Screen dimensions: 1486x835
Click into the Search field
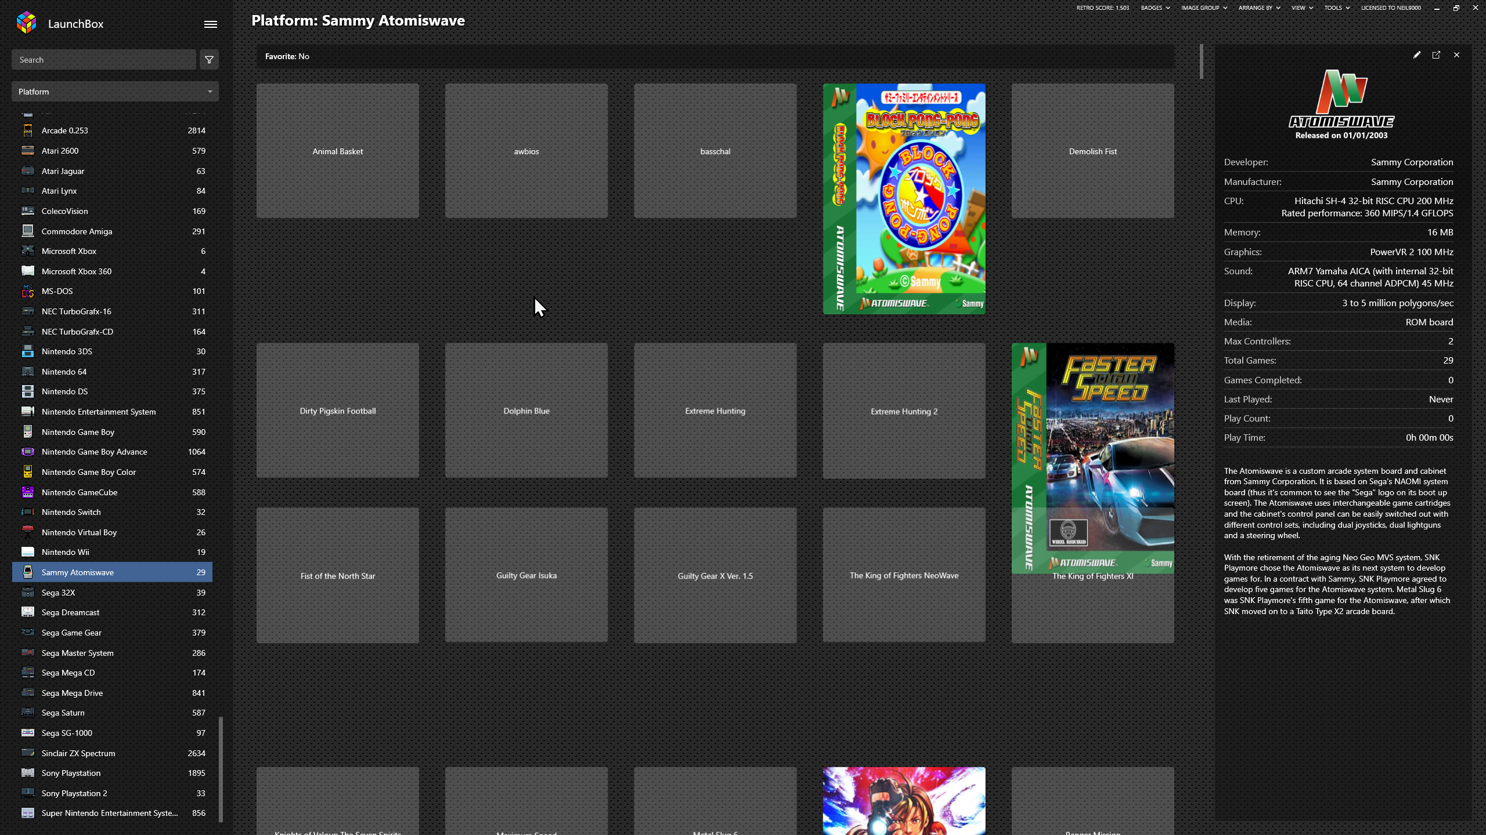pyautogui.click(x=104, y=60)
